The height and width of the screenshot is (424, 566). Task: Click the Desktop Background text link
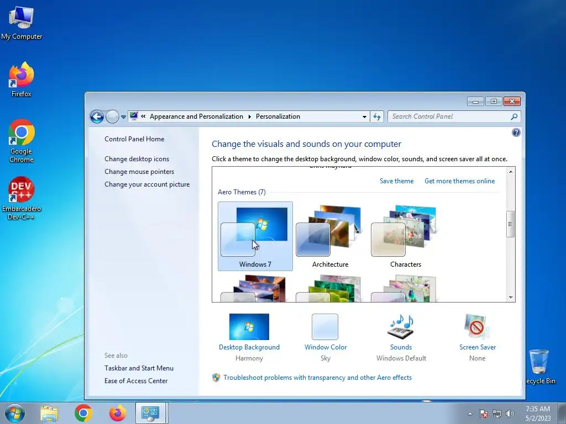click(x=249, y=347)
